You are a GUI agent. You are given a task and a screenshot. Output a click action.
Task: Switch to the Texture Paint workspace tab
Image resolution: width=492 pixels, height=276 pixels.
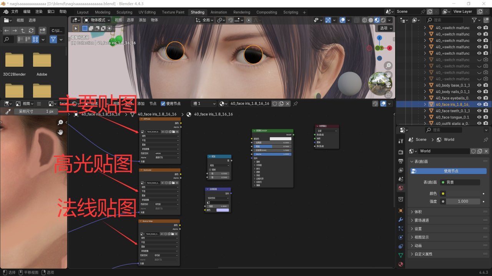point(173,12)
